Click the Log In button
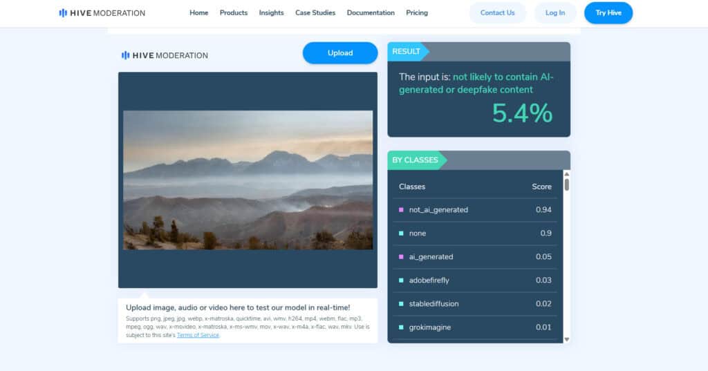Image resolution: width=708 pixels, height=371 pixels. (555, 12)
